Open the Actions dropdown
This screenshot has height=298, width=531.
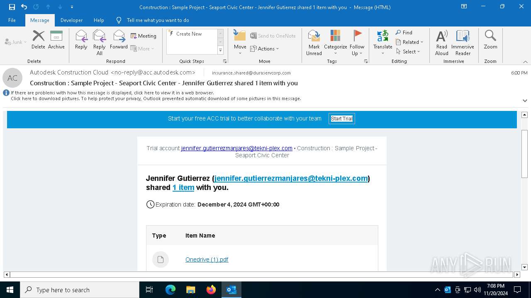[265, 48]
